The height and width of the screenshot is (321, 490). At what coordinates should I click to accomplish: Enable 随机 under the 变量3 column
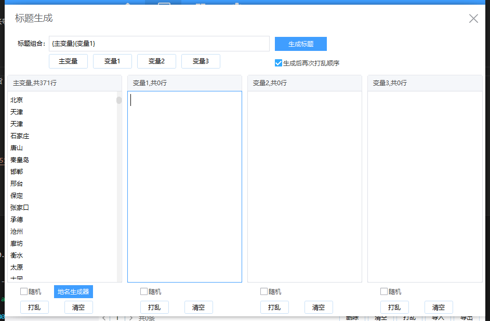tap(383, 291)
